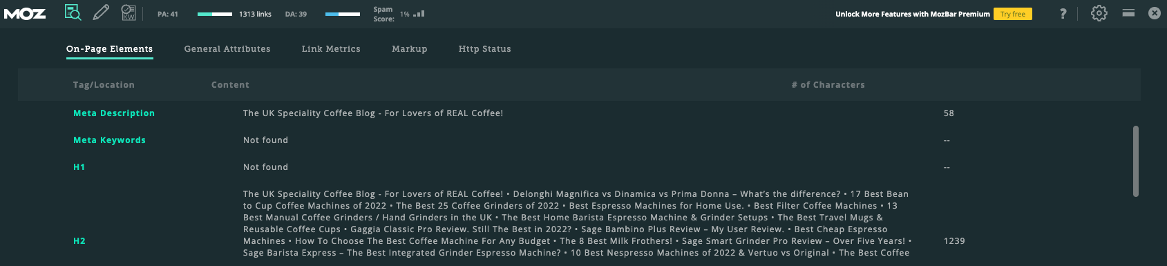Screen dimensions: 1167x266
Task: Click the MozBar dock position bar icon
Action: click(x=1128, y=13)
